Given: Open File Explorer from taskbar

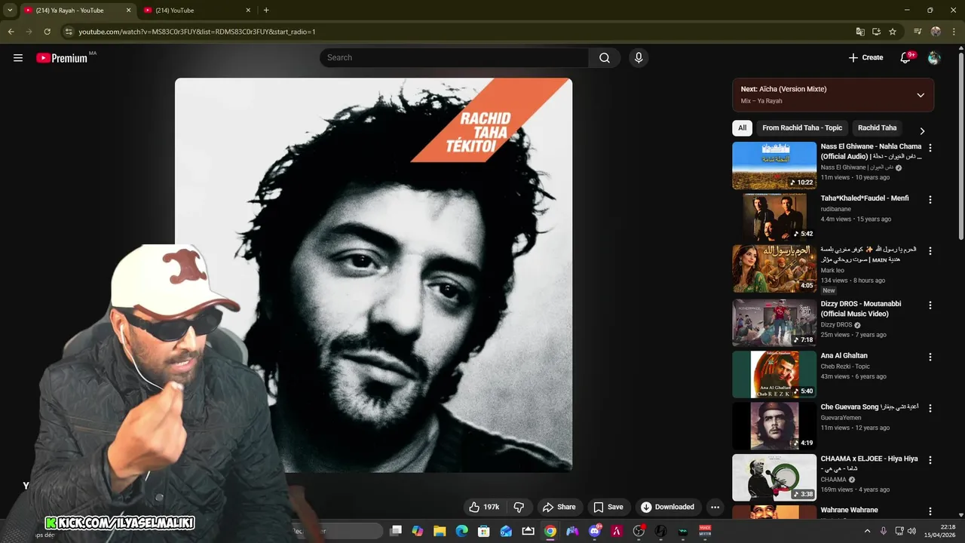Looking at the screenshot, I should point(440,531).
